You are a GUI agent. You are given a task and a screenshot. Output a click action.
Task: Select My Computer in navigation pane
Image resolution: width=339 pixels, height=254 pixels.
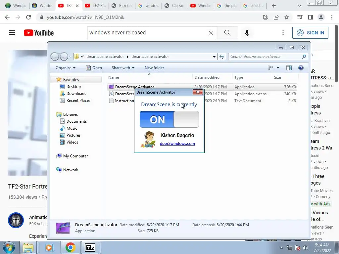click(x=75, y=156)
